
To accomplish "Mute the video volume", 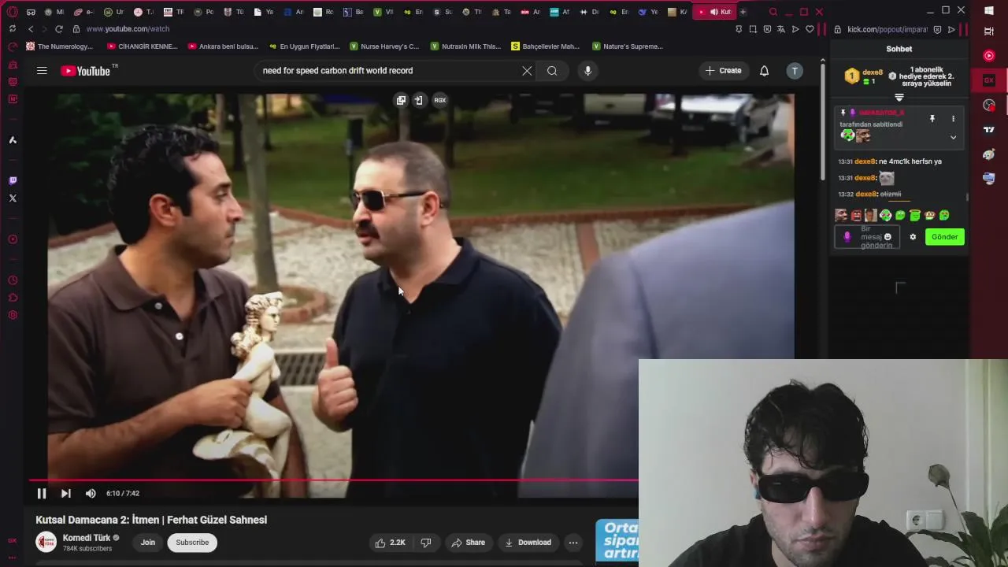I will (91, 493).
